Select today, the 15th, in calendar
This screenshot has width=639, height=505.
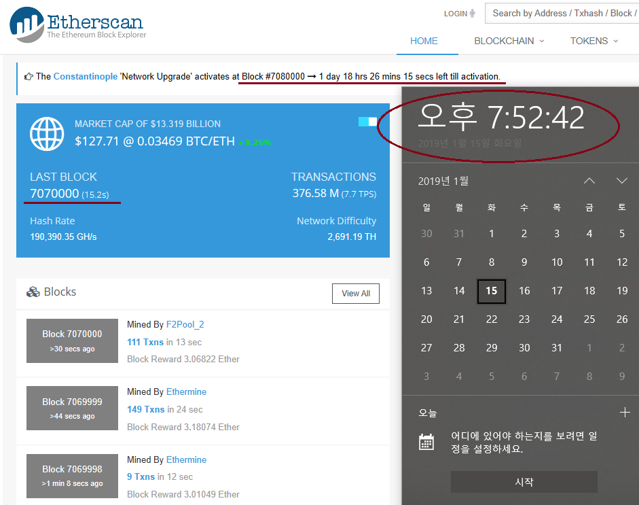tap(492, 291)
